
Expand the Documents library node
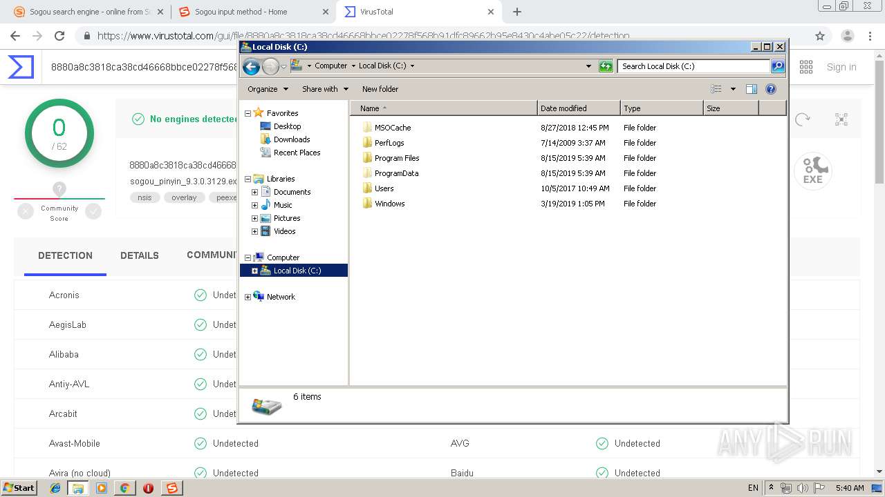click(x=254, y=192)
